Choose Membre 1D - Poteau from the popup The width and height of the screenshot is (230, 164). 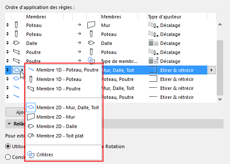coord(63,79)
